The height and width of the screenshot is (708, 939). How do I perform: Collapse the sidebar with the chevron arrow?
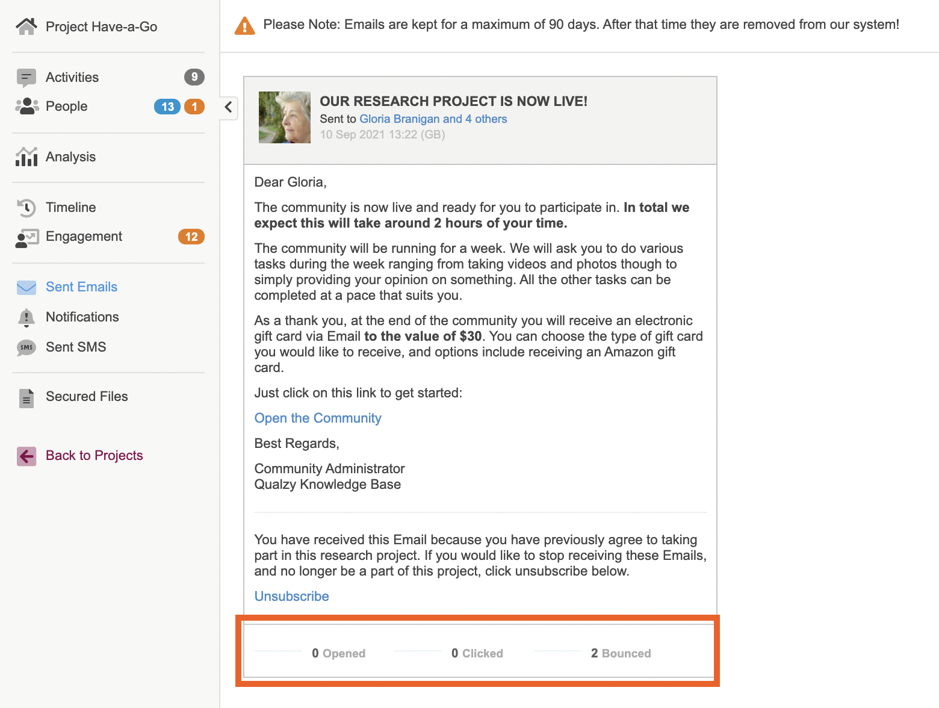coord(228,107)
